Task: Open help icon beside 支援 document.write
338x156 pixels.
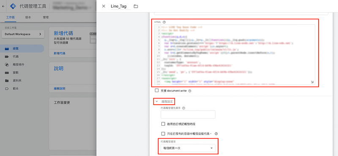Action: pyautogui.click(x=190, y=91)
